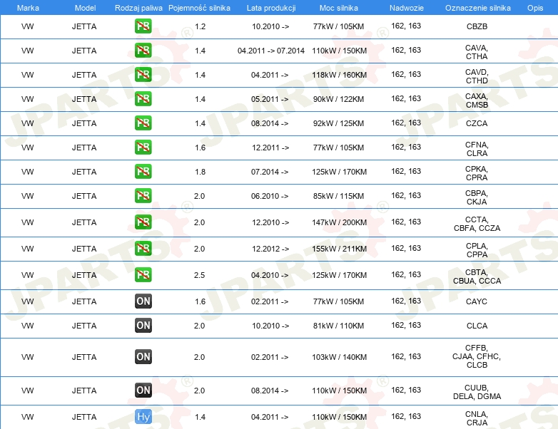Click VW in the CNLA, CRJA row
This screenshot has width=558, height=429.
point(27,417)
